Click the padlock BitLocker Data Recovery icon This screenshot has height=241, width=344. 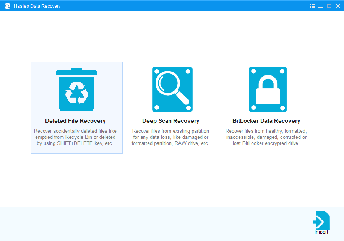click(268, 90)
